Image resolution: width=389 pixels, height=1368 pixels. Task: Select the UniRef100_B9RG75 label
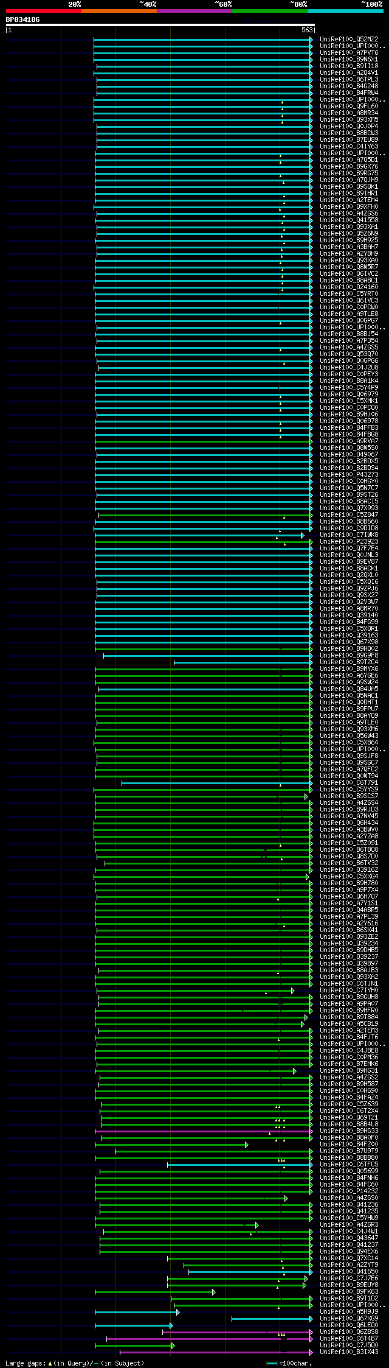(x=349, y=173)
